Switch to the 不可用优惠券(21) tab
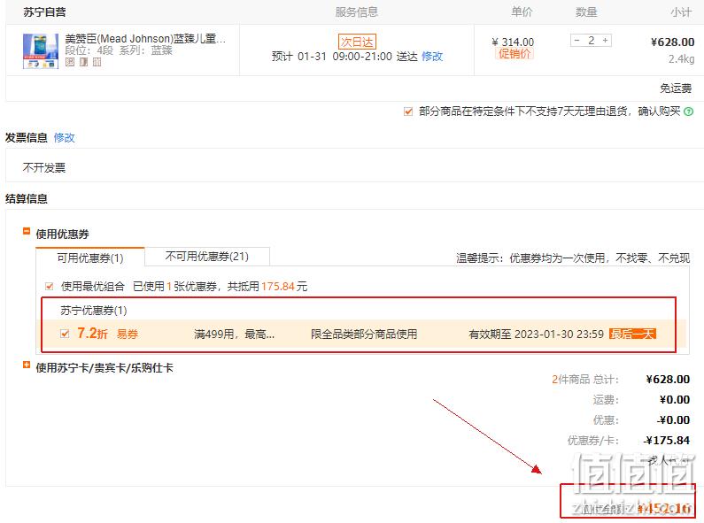Image resolution: width=704 pixels, height=523 pixels. tap(207, 256)
